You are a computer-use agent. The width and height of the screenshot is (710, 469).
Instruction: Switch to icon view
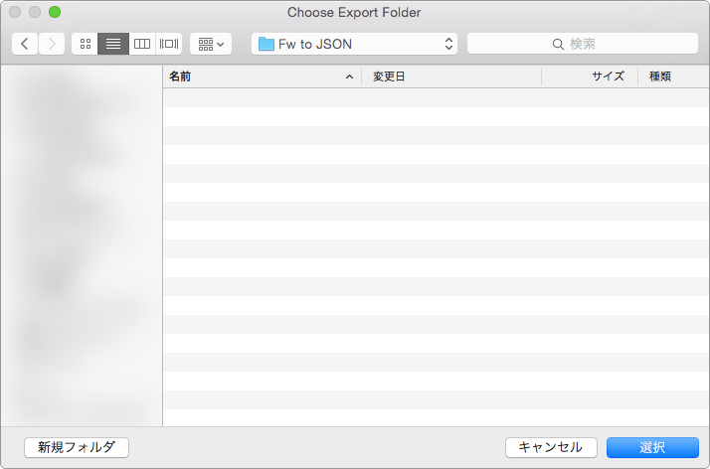point(85,44)
